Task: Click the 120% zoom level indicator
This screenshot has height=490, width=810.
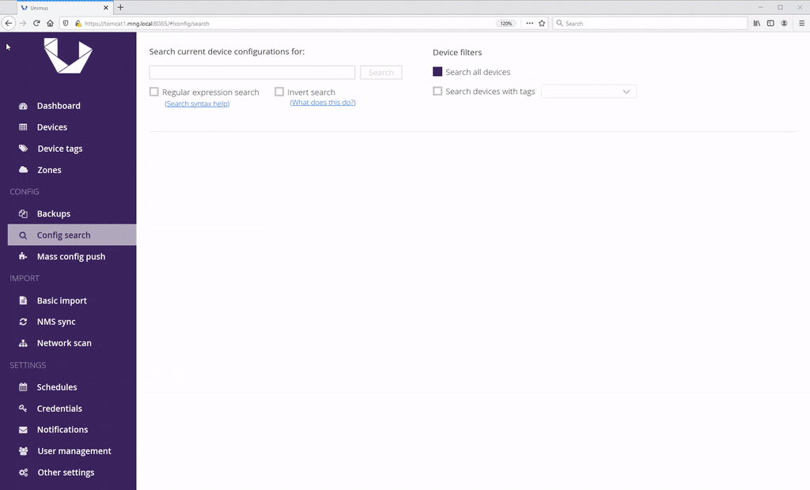Action: (505, 23)
